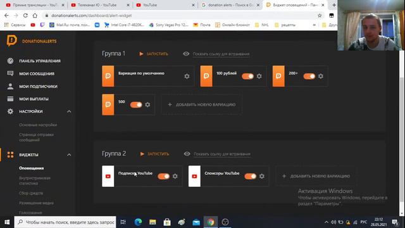
Task: Toggle the Подписки YouTube switch
Action: click(163, 176)
